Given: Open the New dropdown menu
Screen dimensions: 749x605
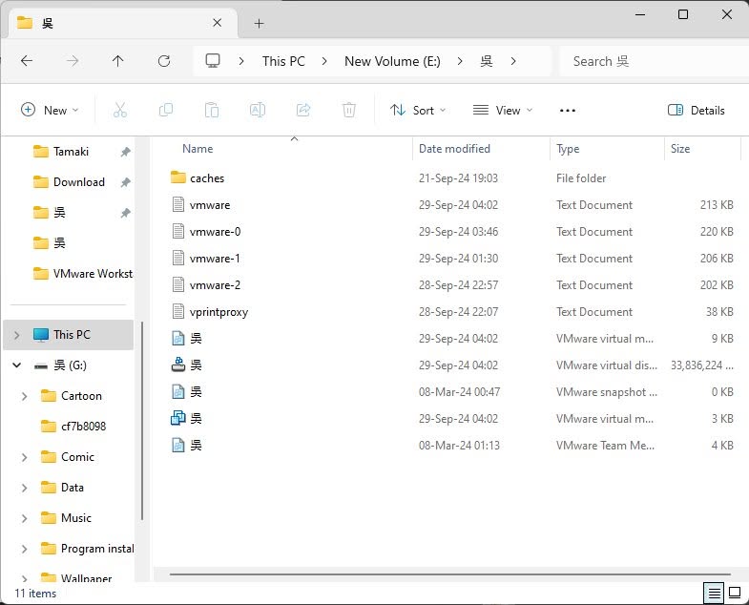Looking at the screenshot, I should pos(50,111).
